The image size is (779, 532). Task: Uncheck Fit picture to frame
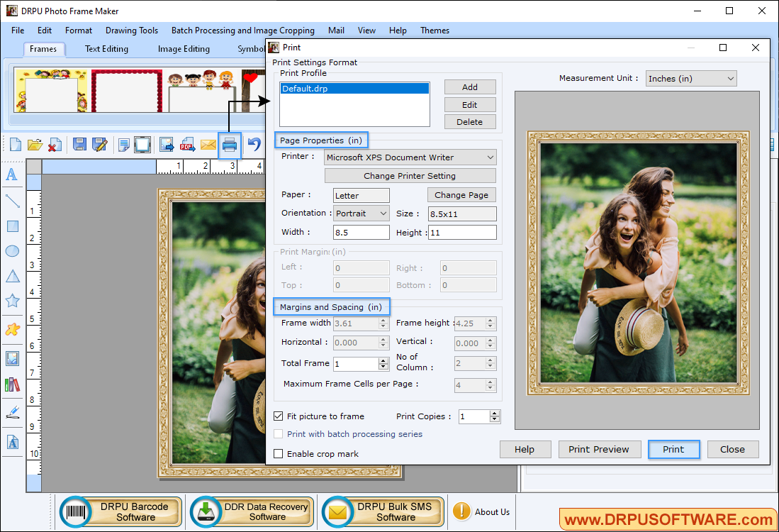tap(279, 416)
